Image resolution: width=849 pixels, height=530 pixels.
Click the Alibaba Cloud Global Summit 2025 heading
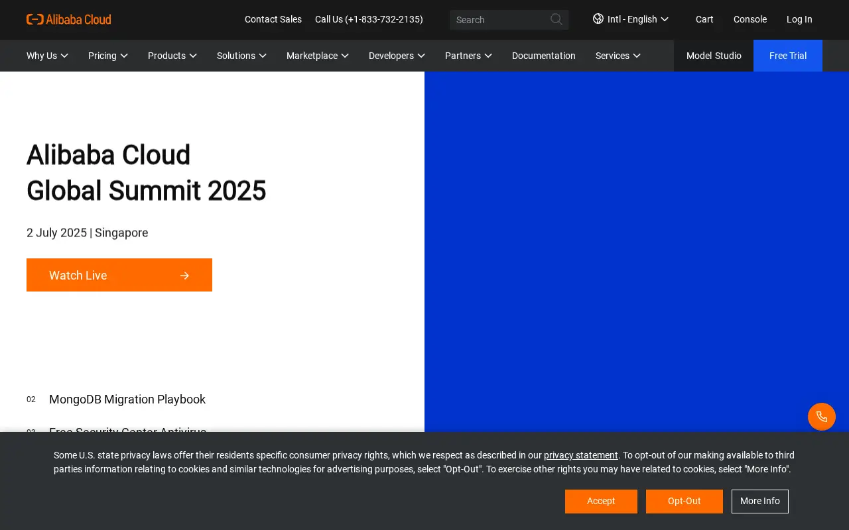pyautogui.click(x=146, y=172)
